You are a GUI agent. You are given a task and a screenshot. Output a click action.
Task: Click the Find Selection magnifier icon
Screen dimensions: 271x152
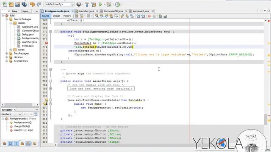click(x=97, y=16)
